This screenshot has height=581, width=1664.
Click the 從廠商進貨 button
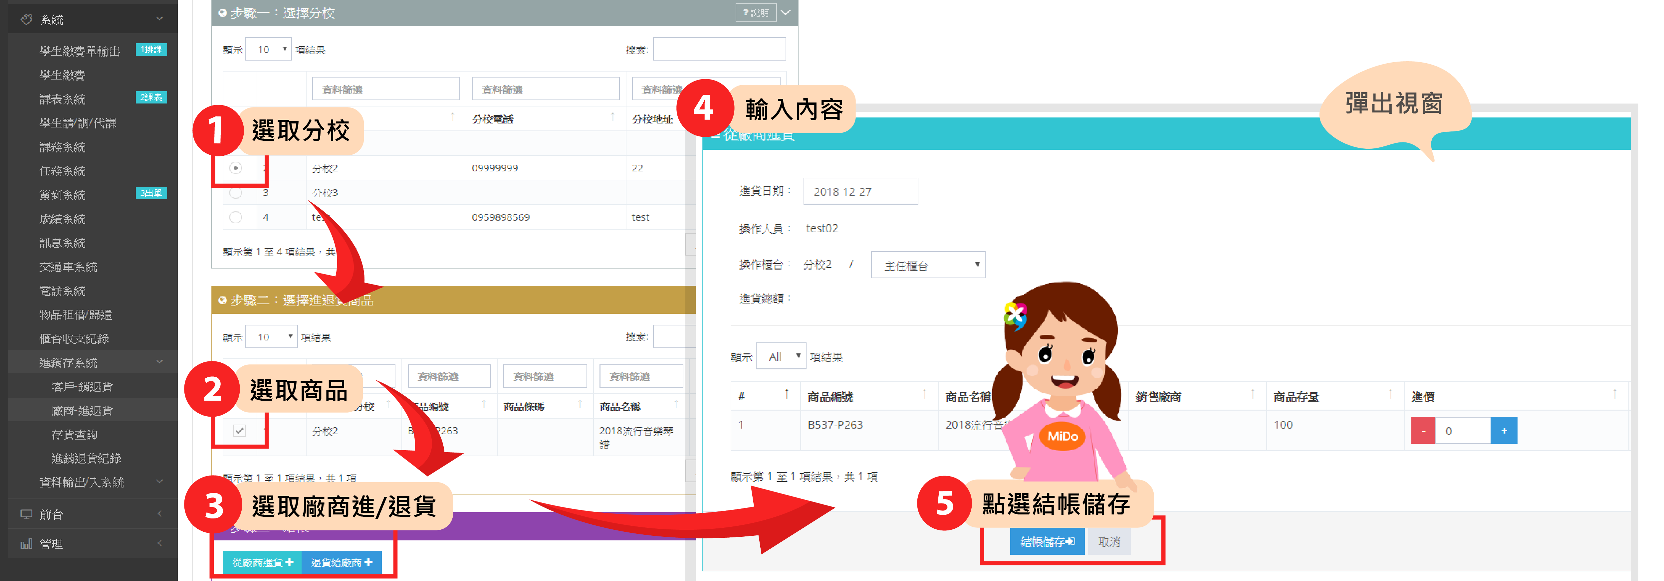tap(262, 562)
